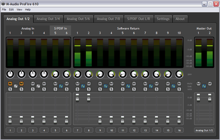Mute Master Out channel 1

[x=198, y=84]
